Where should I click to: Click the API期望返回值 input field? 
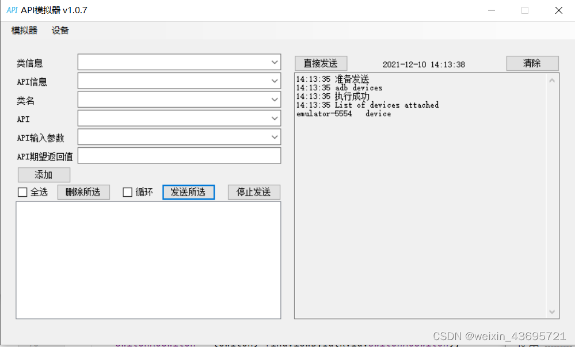180,156
